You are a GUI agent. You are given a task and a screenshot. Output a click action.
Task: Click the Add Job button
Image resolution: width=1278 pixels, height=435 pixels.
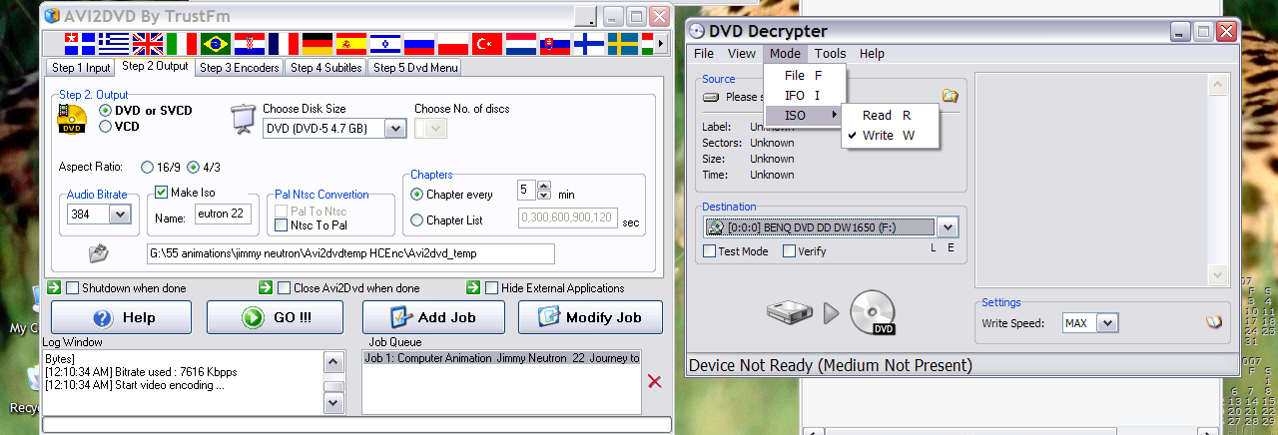pos(433,317)
